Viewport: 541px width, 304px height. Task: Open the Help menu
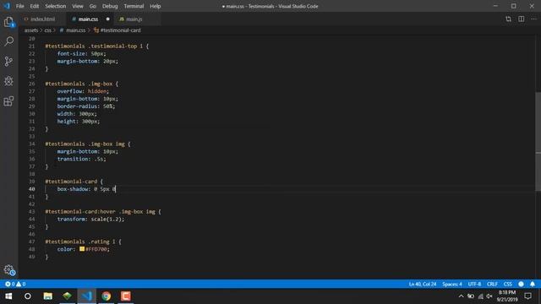(155, 6)
